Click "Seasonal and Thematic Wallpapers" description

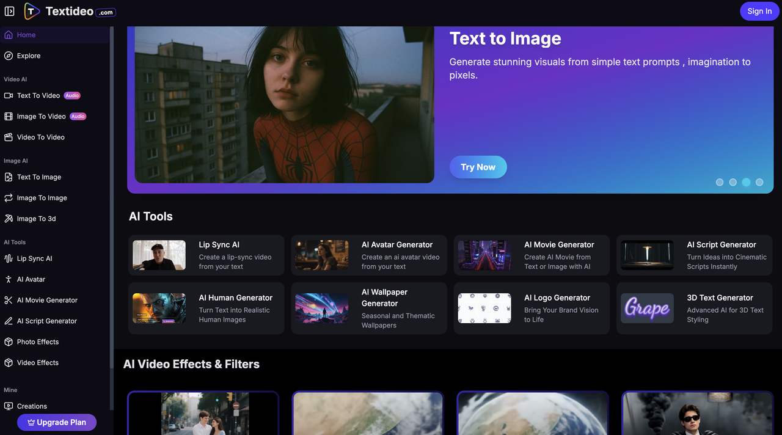pos(398,320)
